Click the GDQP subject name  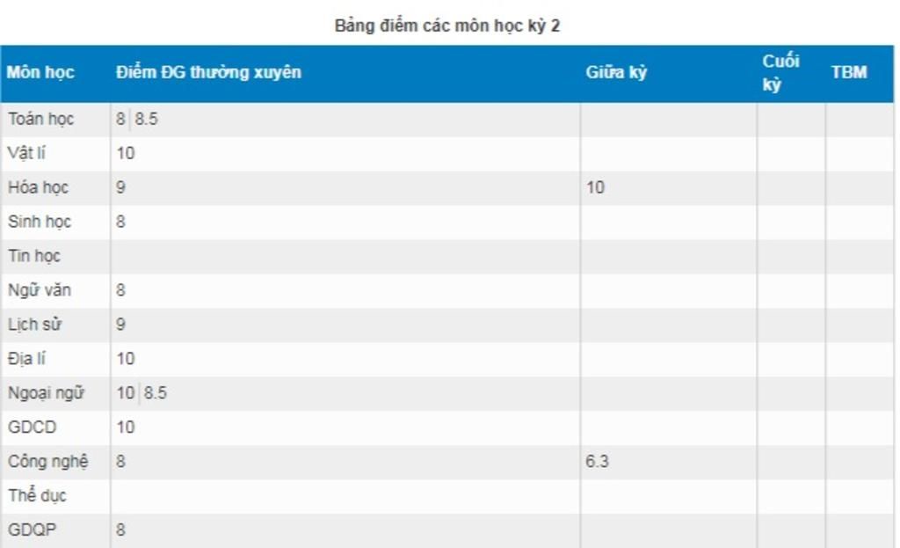[33, 530]
